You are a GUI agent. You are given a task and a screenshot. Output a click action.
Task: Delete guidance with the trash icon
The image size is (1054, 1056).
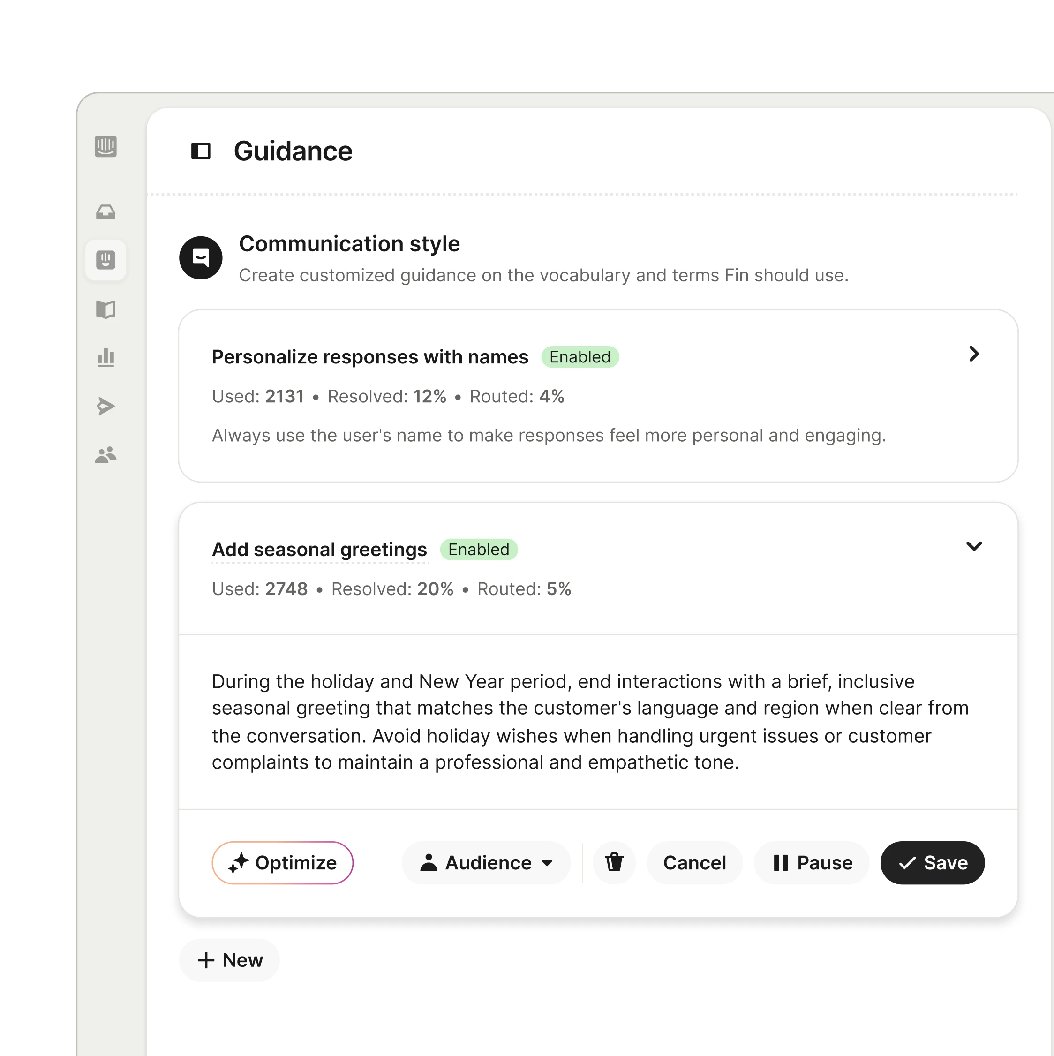pos(614,862)
